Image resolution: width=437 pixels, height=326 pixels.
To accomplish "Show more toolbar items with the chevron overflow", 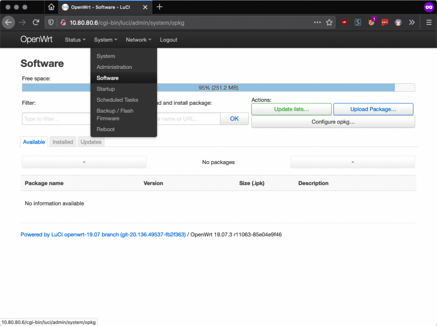I will 412,22.
